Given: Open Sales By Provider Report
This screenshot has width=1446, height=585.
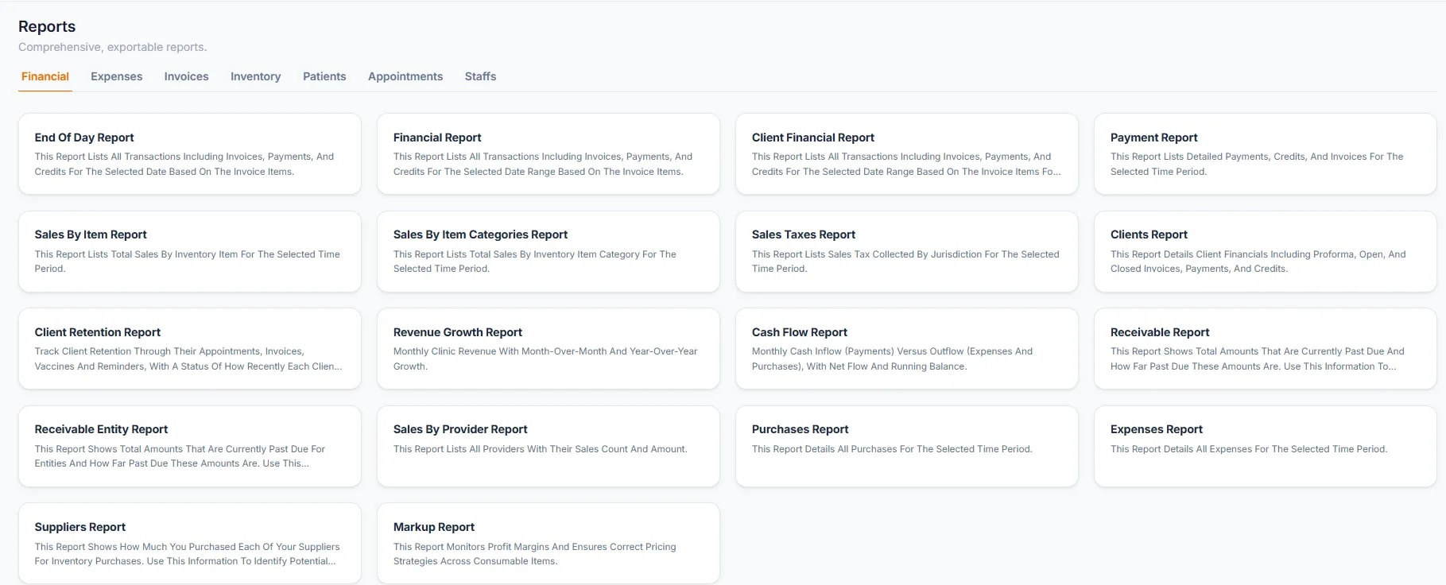Looking at the screenshot, I should point(549,446).
